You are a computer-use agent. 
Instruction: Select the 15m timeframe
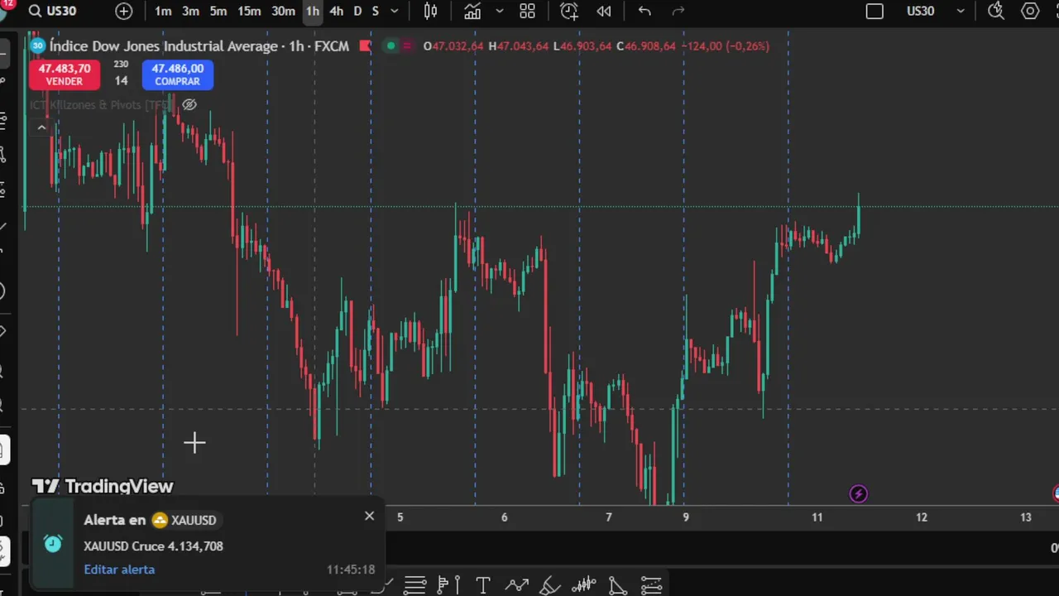[x=249, y=11]
